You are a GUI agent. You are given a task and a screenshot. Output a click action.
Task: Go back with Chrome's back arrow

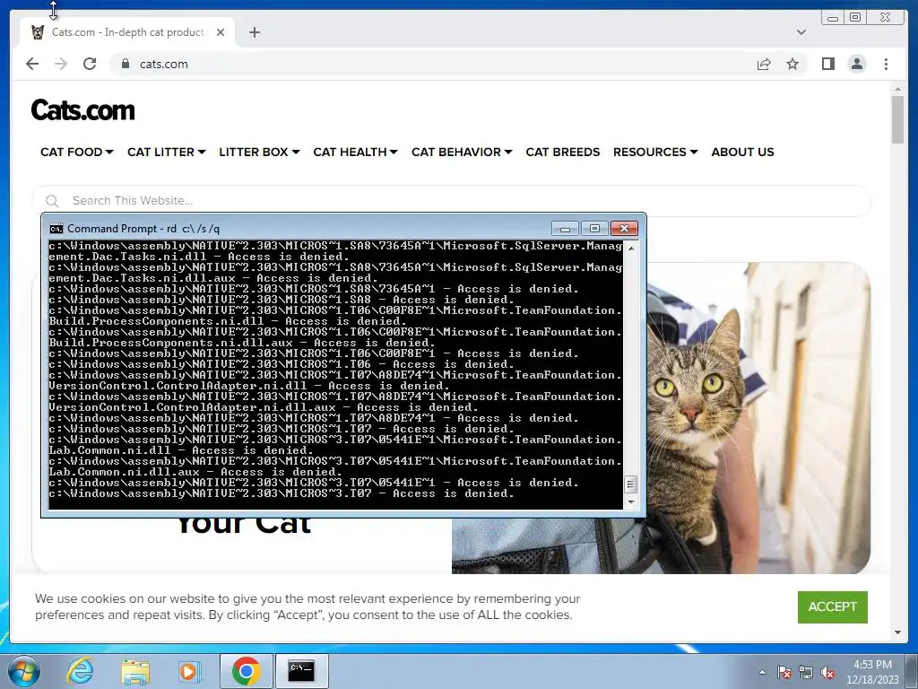coord(32,64)
